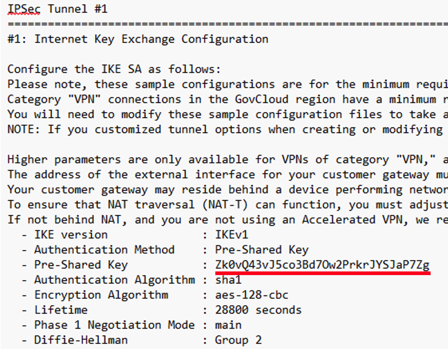Screen dimensions: 448x349
Task: Click the "Authentication Algorithm" label
Action: point(114,280)
